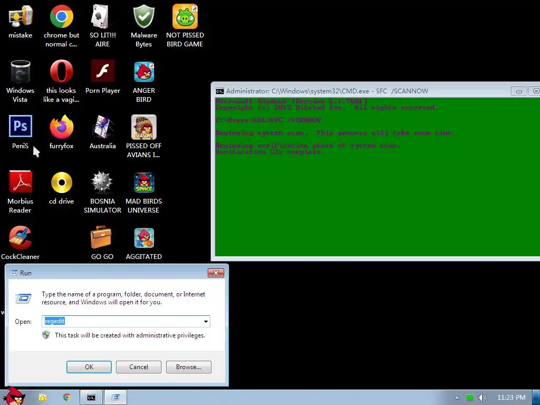Image resolution: width=540 pixels, height=405 pixels.
Task: Click the Maximize button of the CMD window
Action: (x=535, y=91)
